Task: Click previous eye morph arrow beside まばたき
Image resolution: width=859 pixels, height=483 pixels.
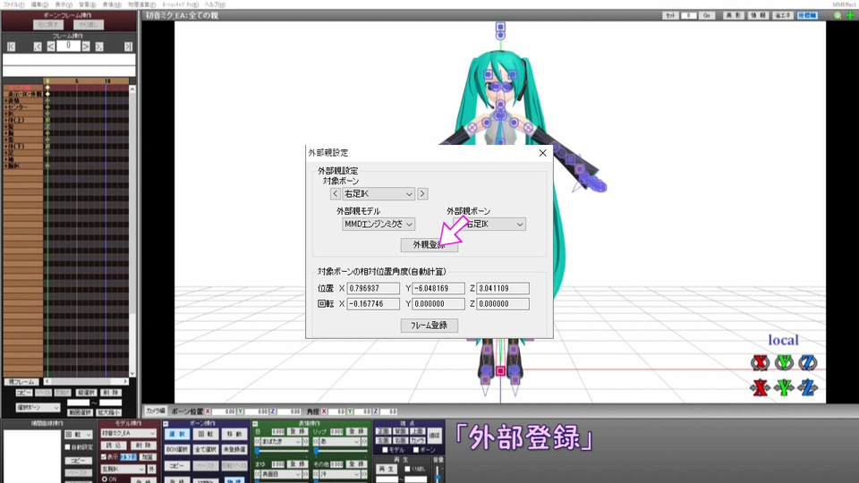Action: pos(258,441)
